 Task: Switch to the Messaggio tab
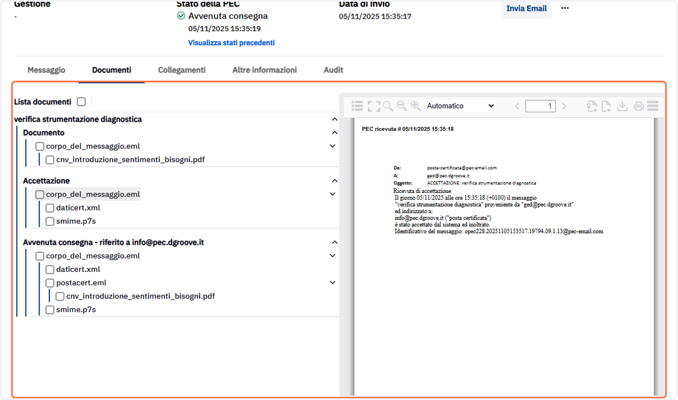point(46,71)
